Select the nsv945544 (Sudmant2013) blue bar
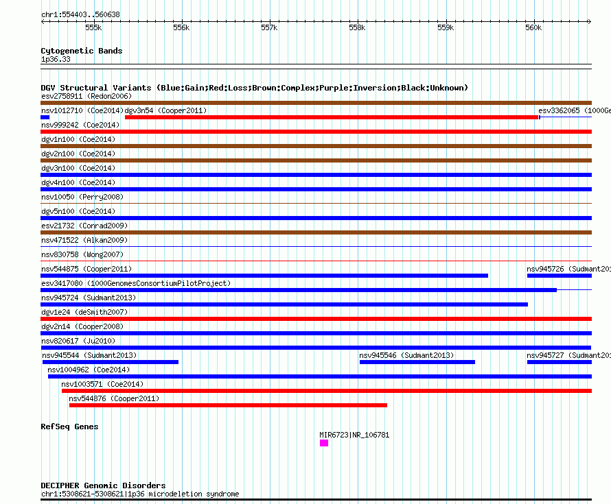 pos(111,362)
